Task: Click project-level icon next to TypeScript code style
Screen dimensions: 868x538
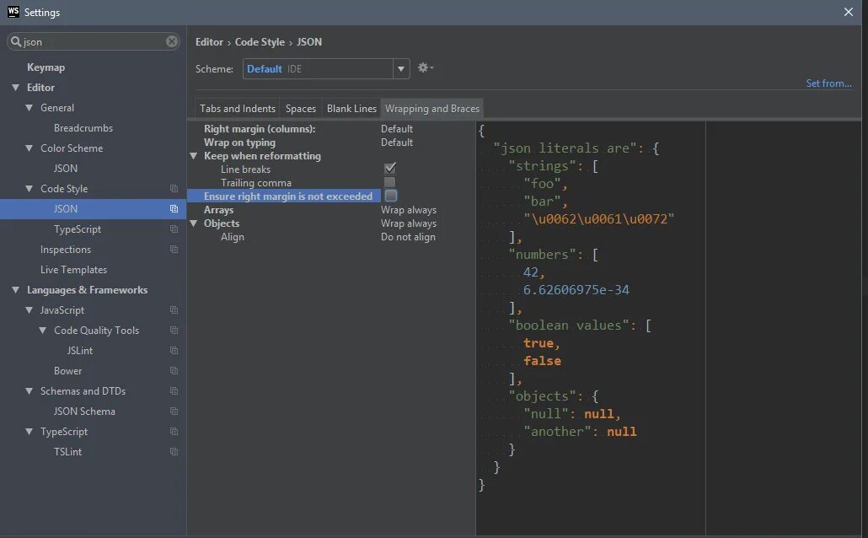Action: pos(174,229)
